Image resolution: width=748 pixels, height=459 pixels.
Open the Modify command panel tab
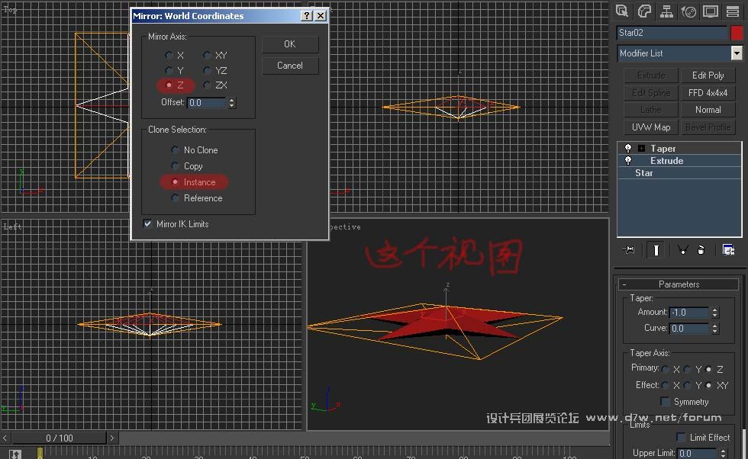[644, 11]
